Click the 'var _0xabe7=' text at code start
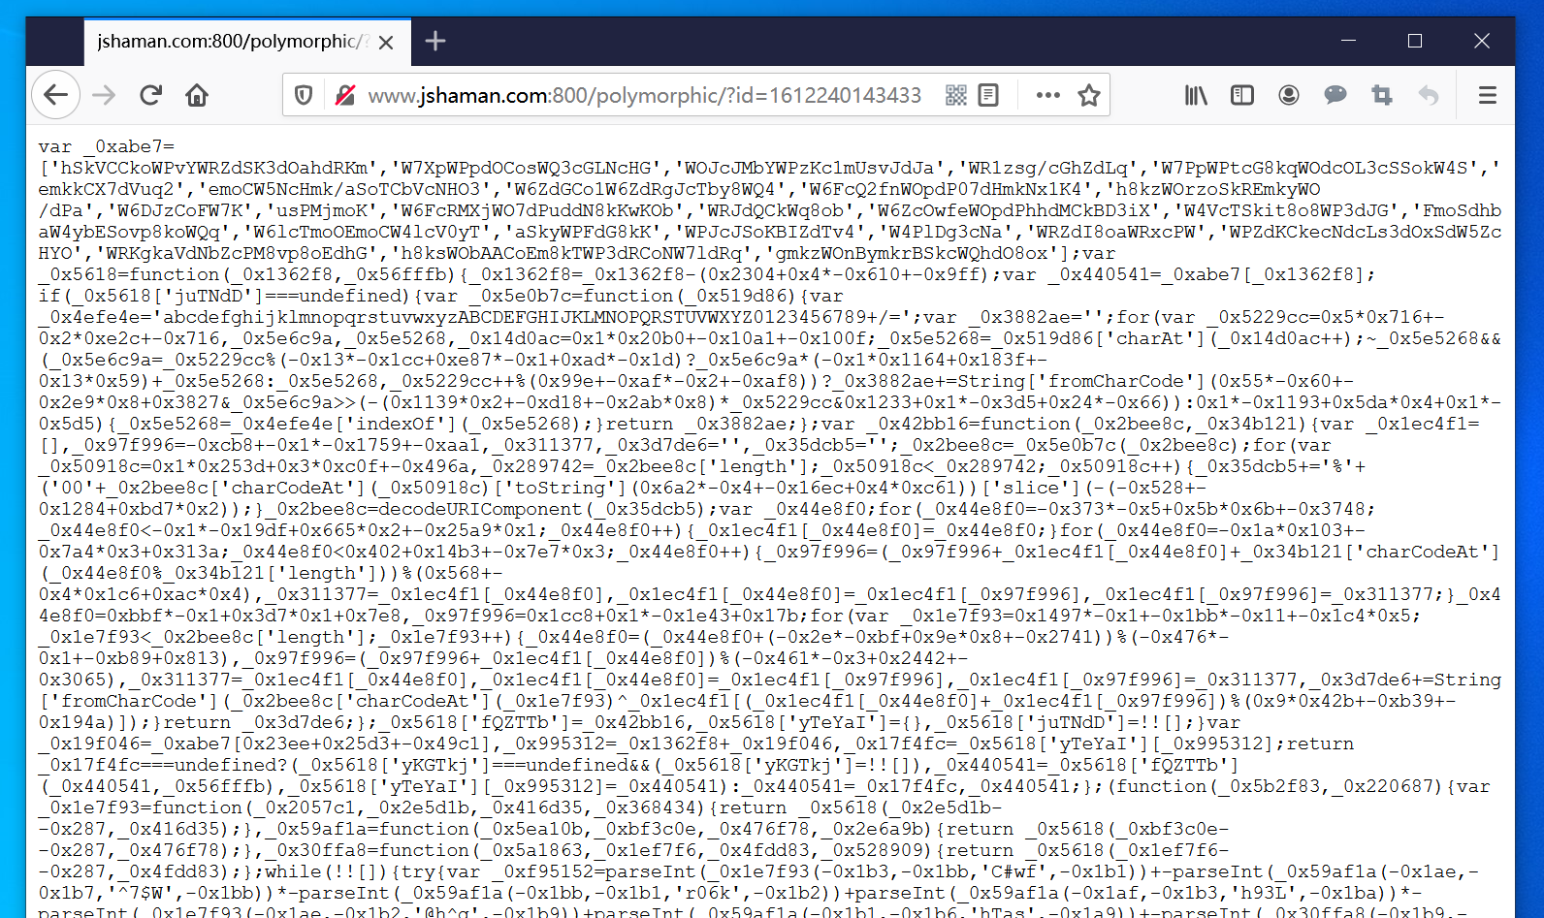The width and height of the screenshot is (1544, 918). pos(107,146)
